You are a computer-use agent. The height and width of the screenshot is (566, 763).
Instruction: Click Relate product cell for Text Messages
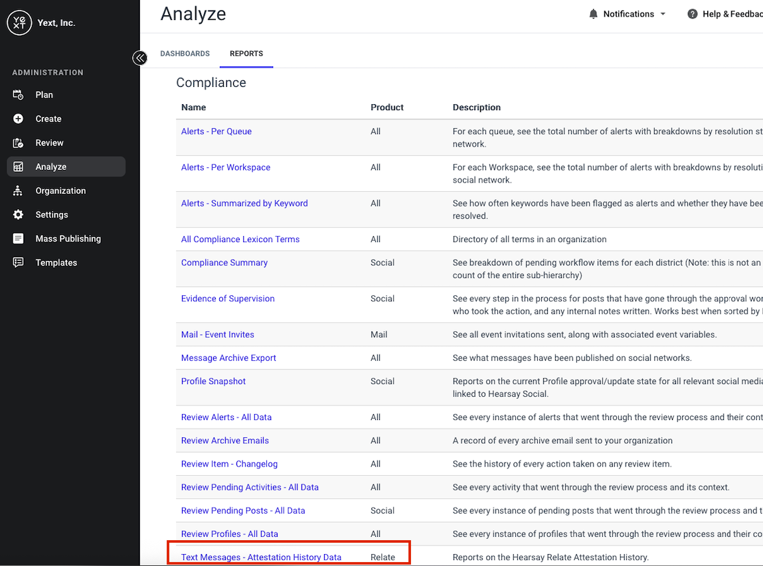pos(382,557)
